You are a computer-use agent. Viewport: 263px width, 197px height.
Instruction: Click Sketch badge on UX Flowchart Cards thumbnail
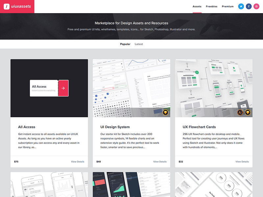(x=248, y=112)
